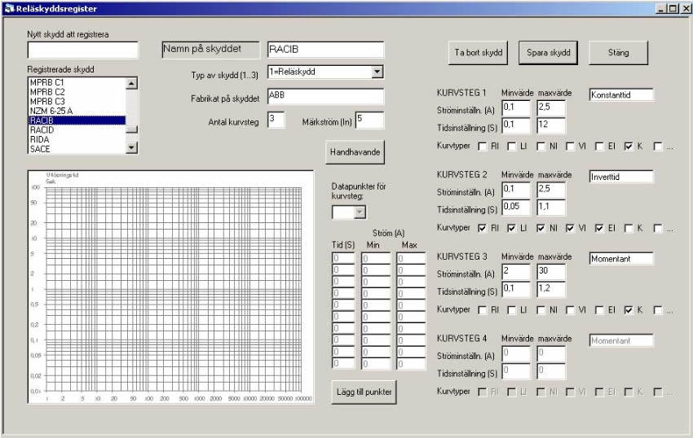
Task: Toggle the VI checkbox in Kurvsteg 2
Action: point(571,228)
